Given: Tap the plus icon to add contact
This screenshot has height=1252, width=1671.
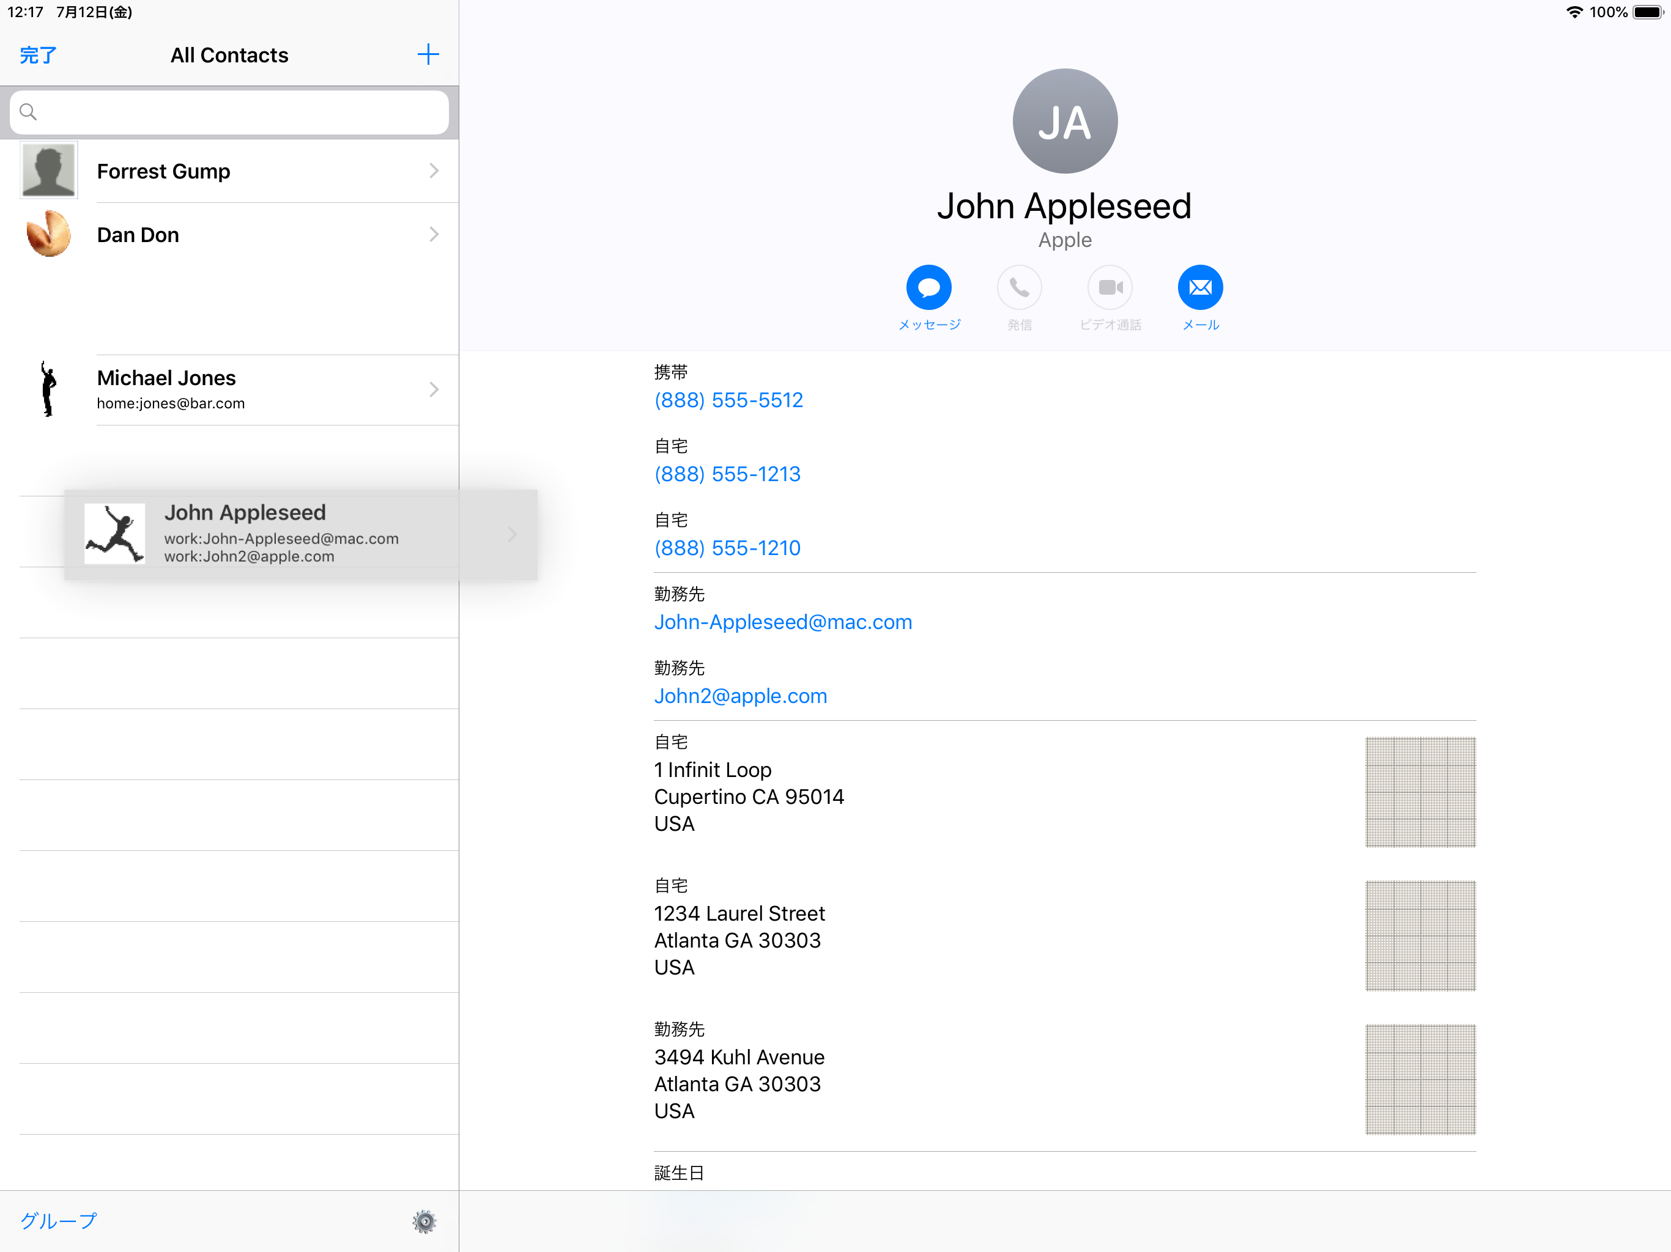Looking at the screenshot, I should tap(428, 54).
